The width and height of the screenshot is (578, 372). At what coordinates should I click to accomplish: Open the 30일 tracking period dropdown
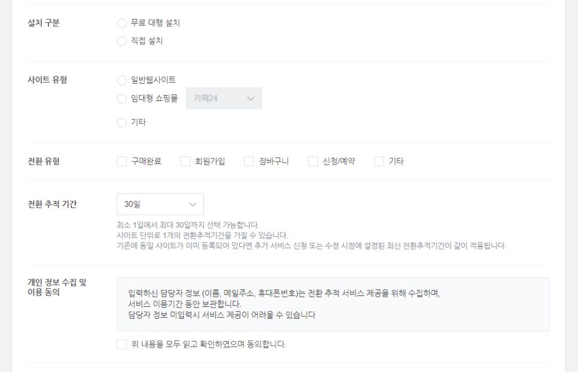tap(160, 204)
